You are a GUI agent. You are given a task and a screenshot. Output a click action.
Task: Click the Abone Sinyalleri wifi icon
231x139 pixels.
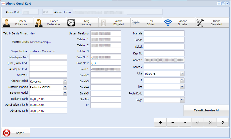[x=168, y=23]
